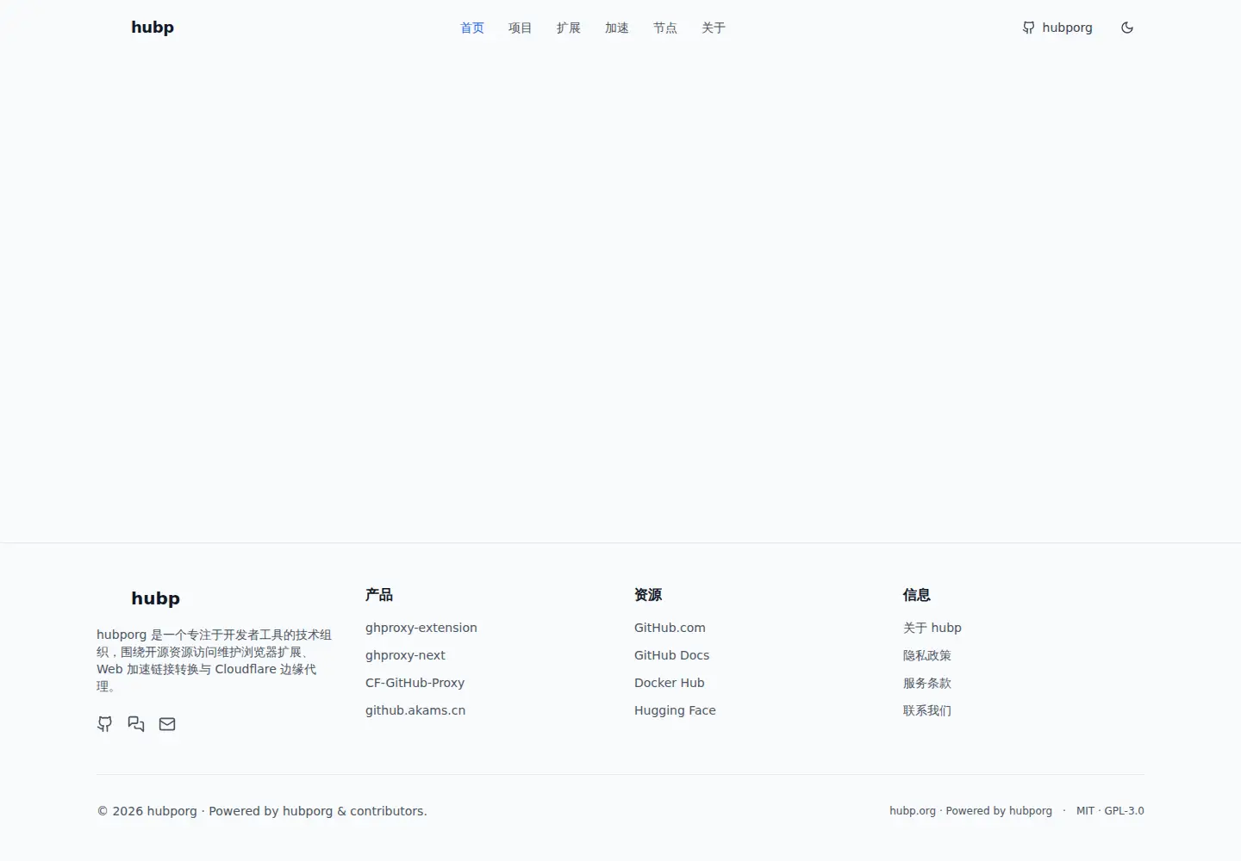Click the 'MIT · GPL-3.0' license text

point(1110,811)
